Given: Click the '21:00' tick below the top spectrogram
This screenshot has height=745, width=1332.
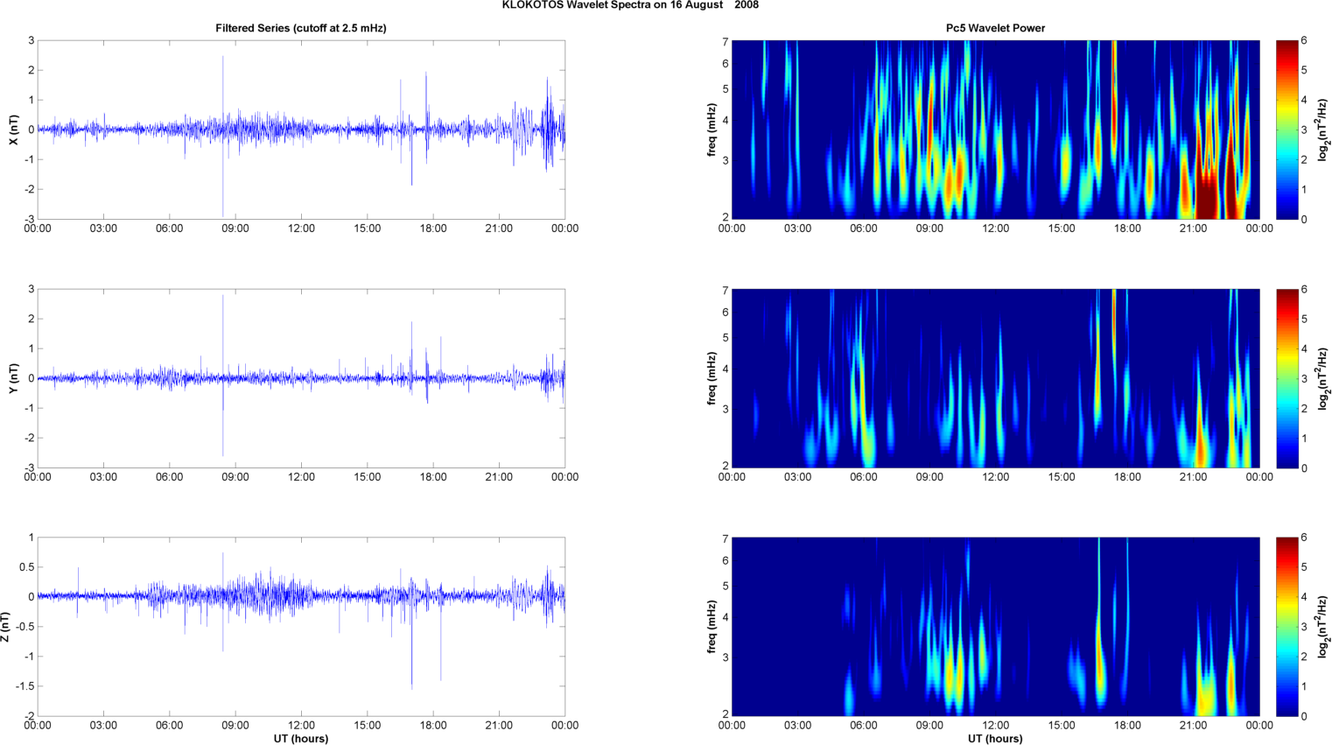Looking at the screenshot, I should [x=1193, y=228].
